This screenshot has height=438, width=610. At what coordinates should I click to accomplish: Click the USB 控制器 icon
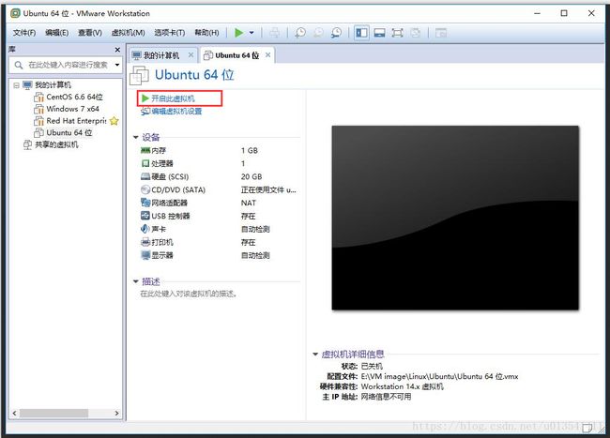pos(145,216)
